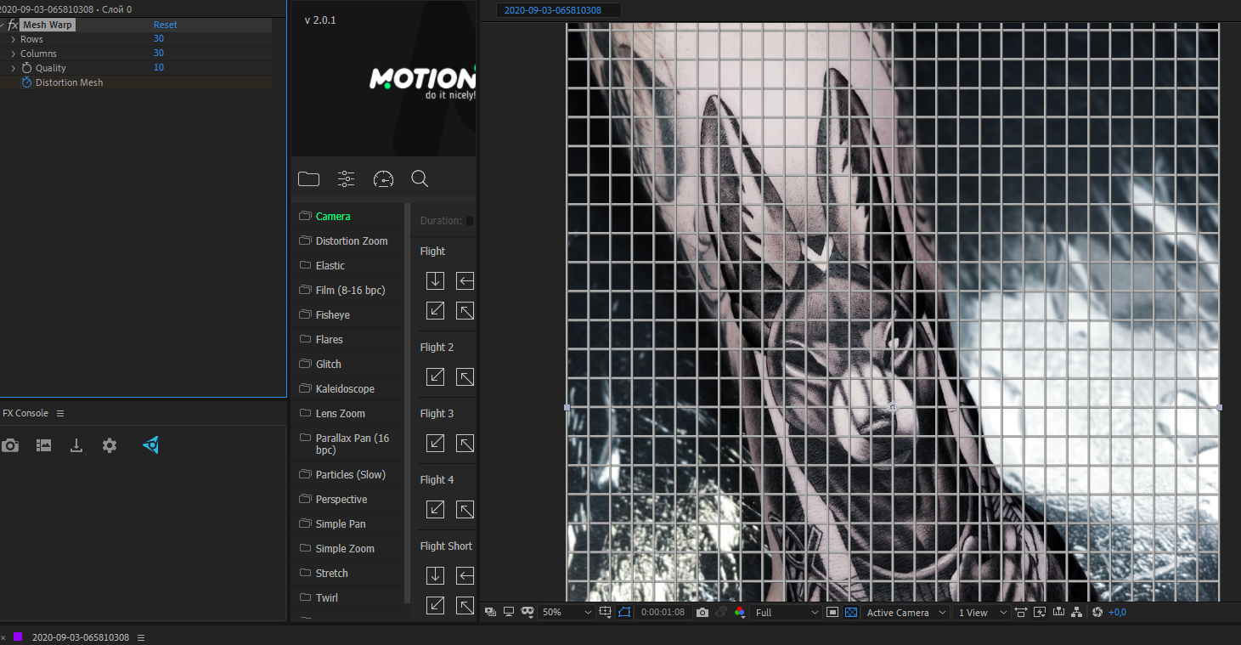Adjust the exposure value +0,0

[x=1118, y=612]
